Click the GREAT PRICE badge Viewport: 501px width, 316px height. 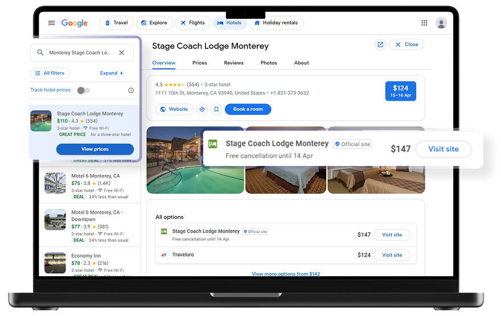pyautogui.click(x=72, y=135)
